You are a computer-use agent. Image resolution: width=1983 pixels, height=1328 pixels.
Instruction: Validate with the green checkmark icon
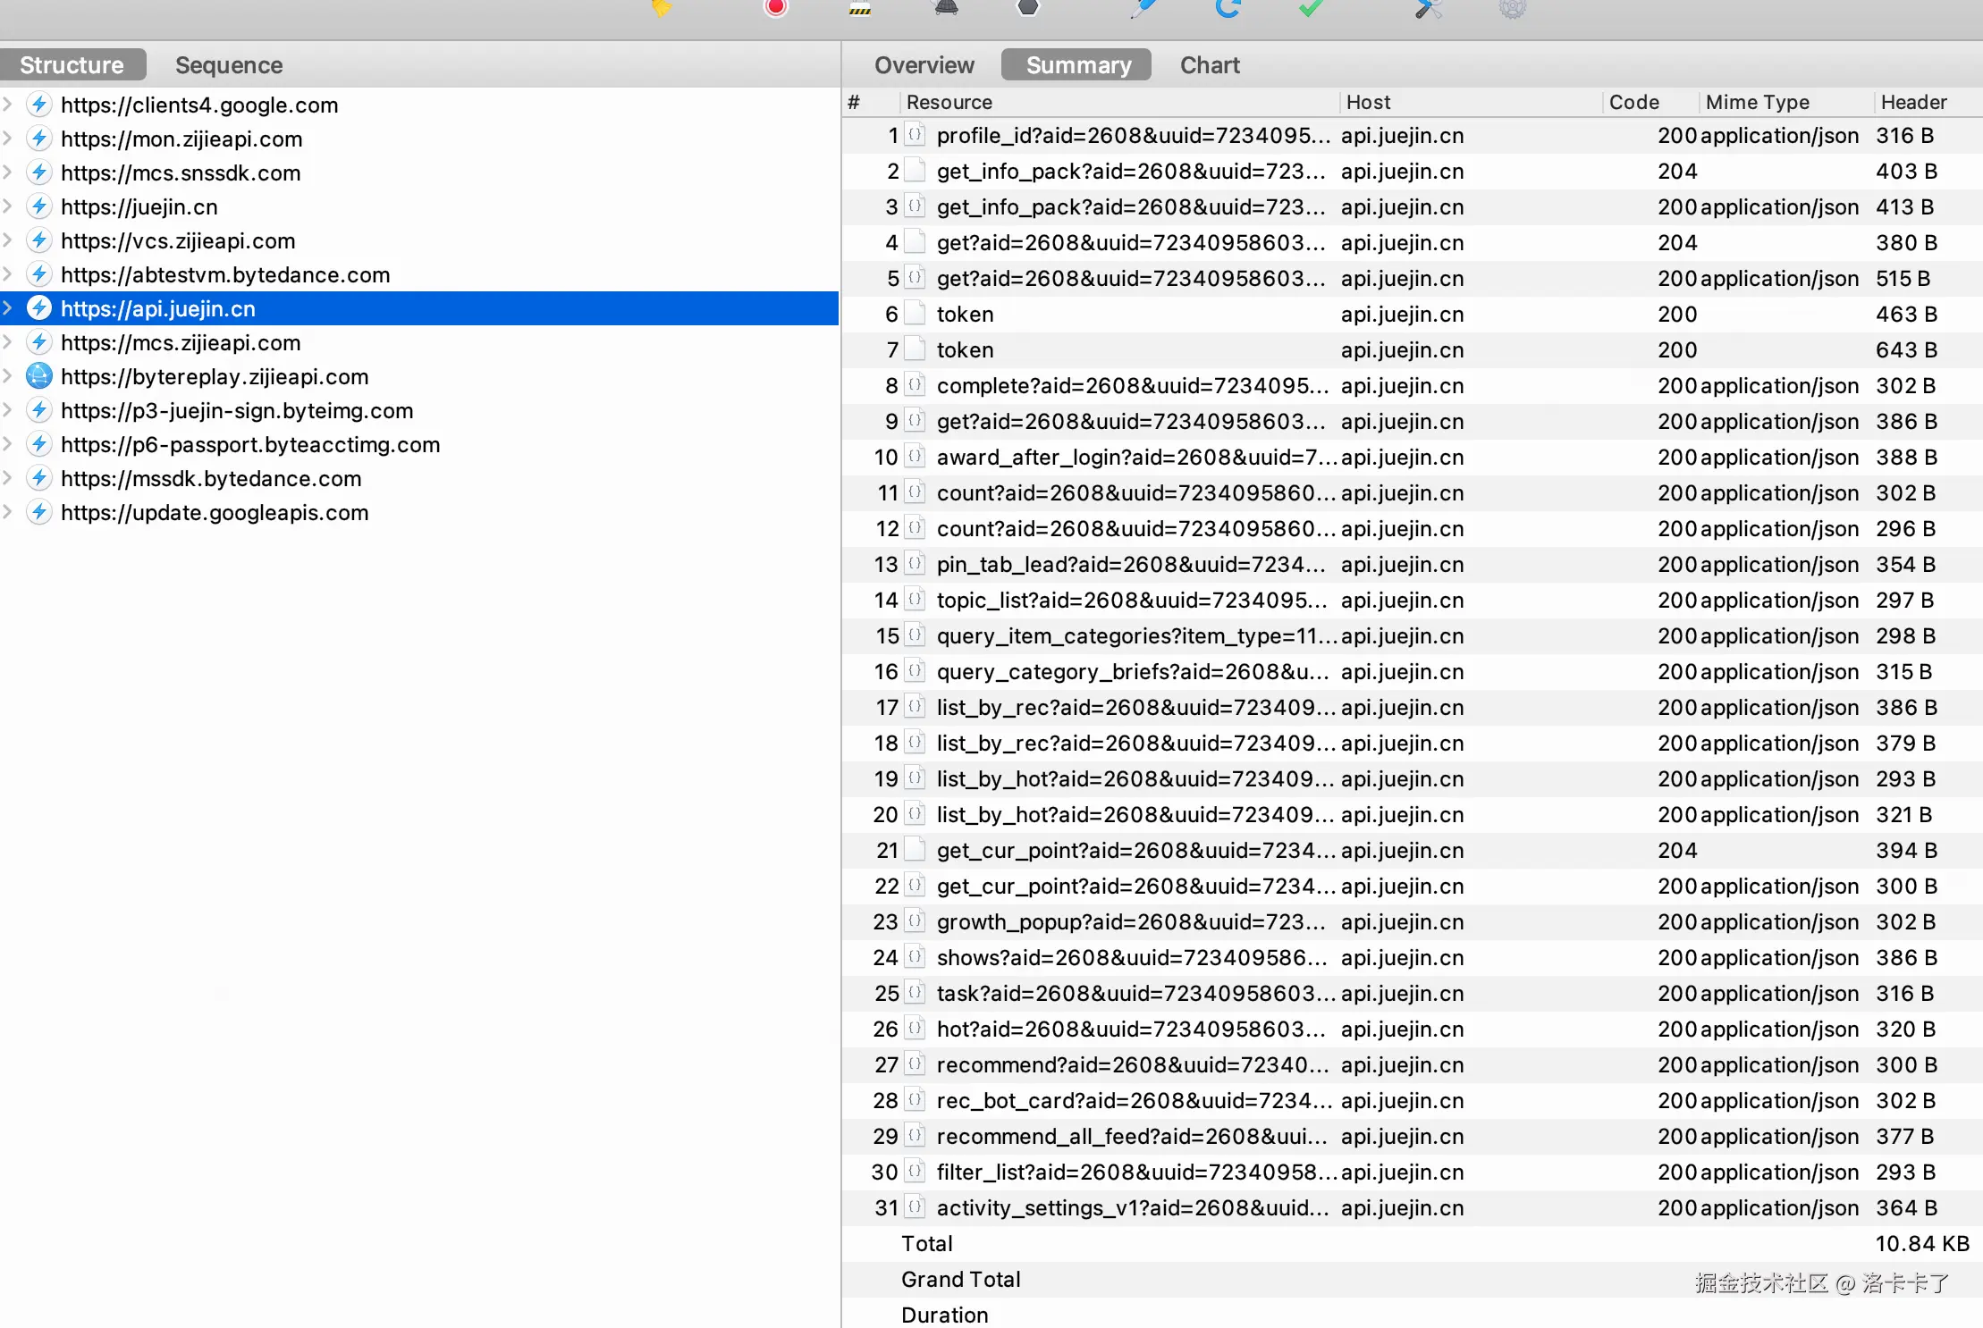1311,8
